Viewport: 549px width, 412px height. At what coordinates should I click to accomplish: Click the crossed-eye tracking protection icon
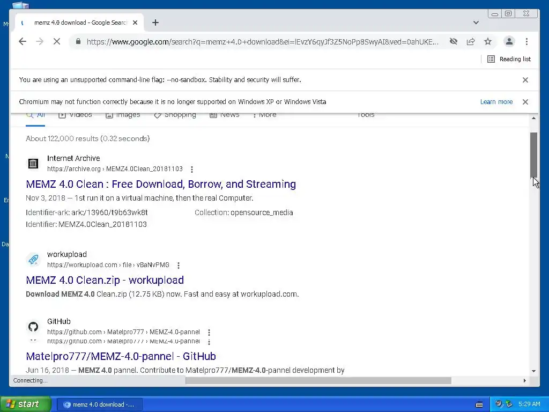[454, 42]
